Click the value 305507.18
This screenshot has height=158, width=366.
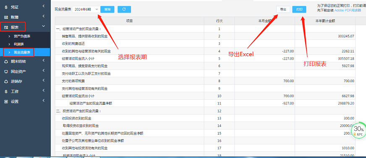click(346, 59)
